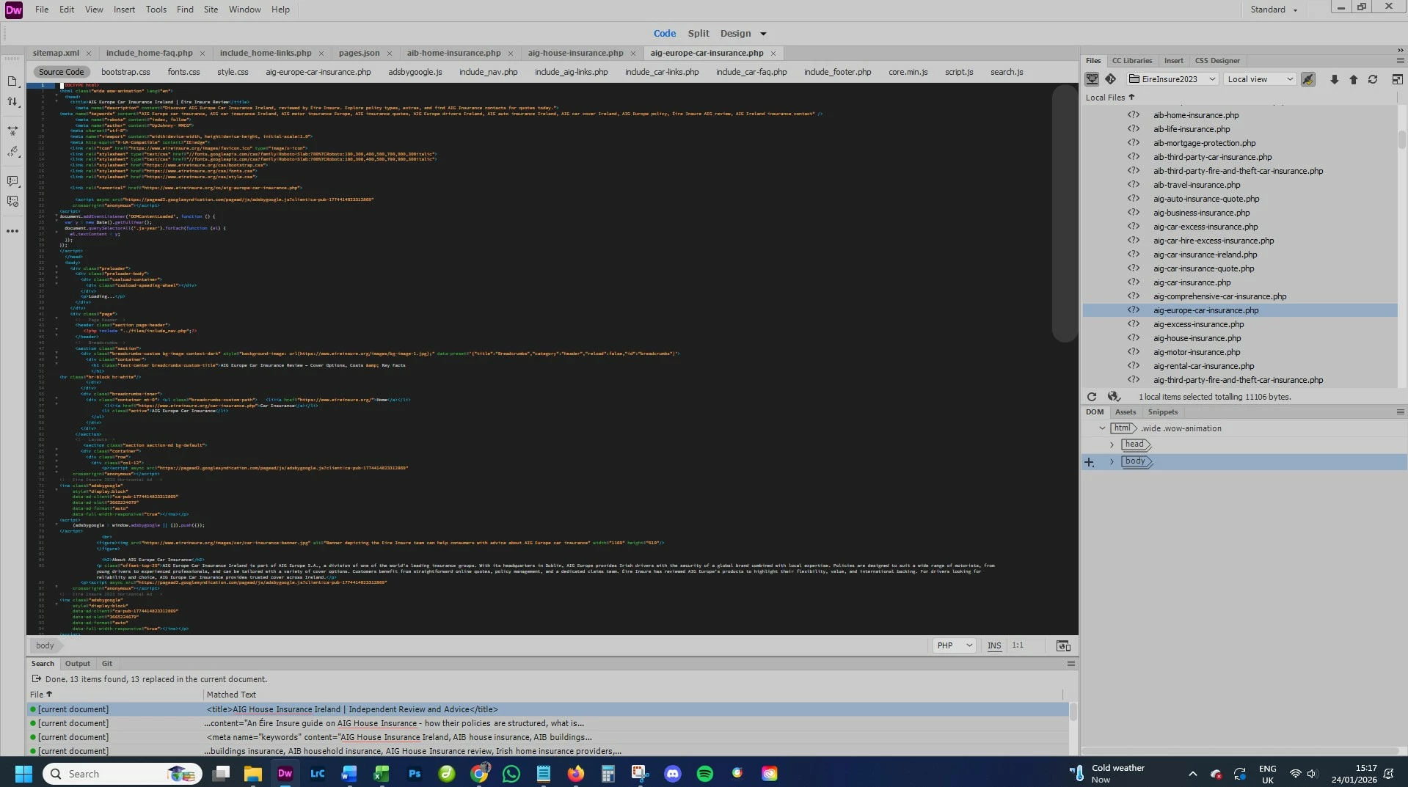Click the preview icon in status bar
1408x787 pixels.
(x=1063, y=646)
